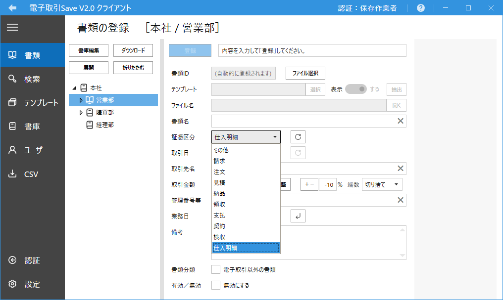This screenshot has width=503, height=300.
Task: Click refresh icon next to 証憑区分 dropdown
Action: [298, 137]
